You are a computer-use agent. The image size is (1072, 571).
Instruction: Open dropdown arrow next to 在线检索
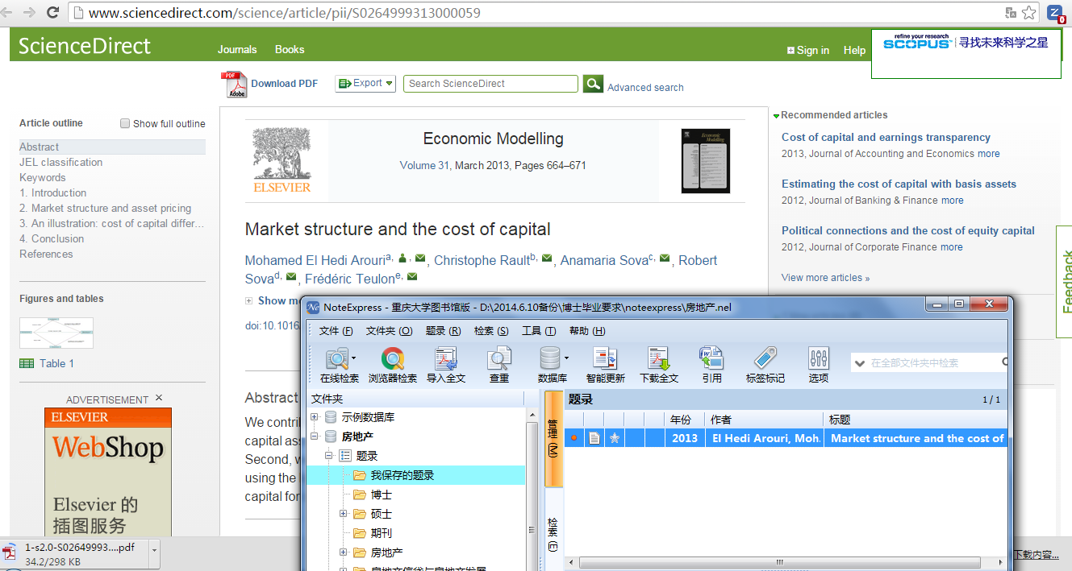[x=353, y=358]
